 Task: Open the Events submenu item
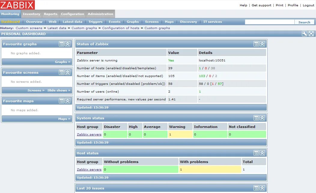coord(115,22)
